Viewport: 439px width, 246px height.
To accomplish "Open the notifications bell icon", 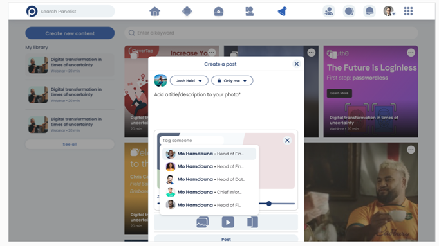I will (369, 12).
